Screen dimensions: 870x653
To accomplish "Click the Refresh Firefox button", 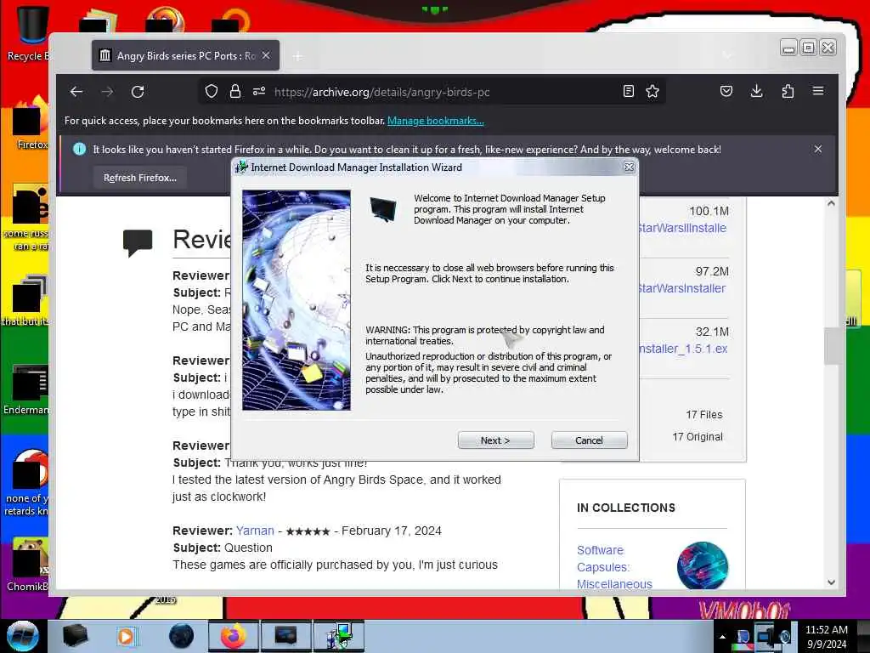I will coord(140,178).
